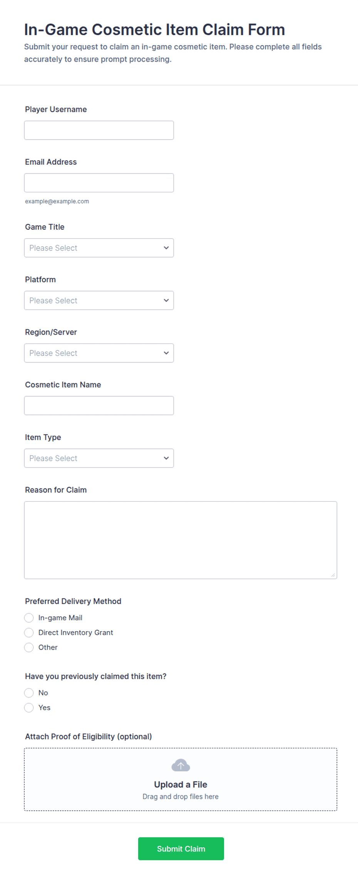The height and width of the screenshot is (879, 358).
Task: Expand the Region/Server dropdown
Action: click(x=99, y=353)
